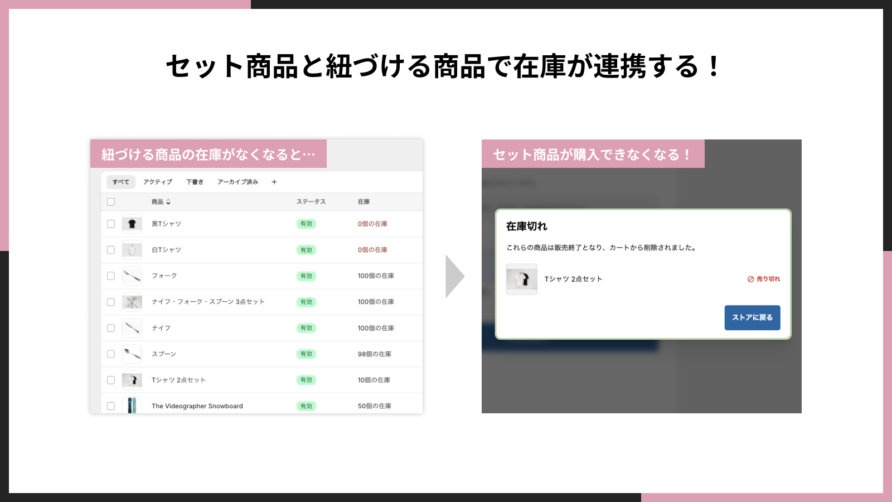Click the 白Tシャツ product thumbnail
This screenshot has width=892, height=502.
click(x=132, y=250)
